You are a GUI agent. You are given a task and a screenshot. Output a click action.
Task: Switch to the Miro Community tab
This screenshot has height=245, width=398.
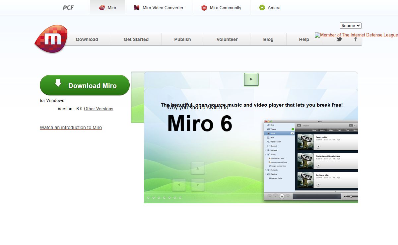tap(221, 8)
